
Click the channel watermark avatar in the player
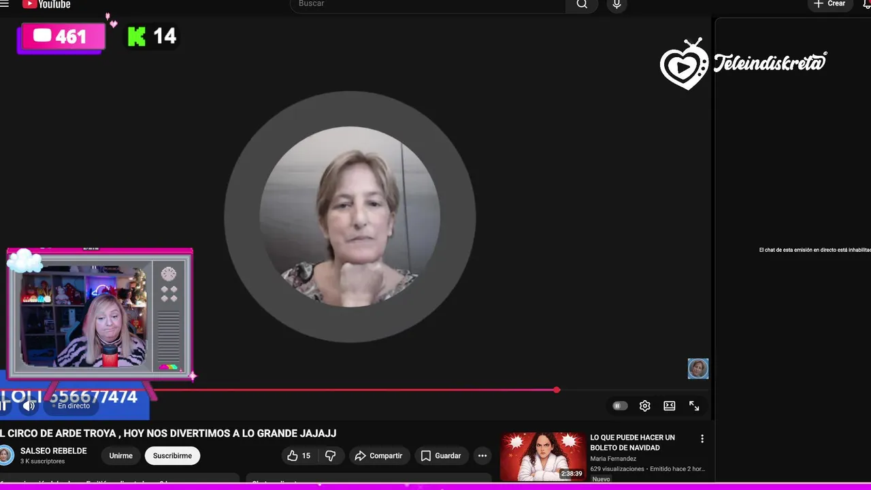(x=698, y=369)
